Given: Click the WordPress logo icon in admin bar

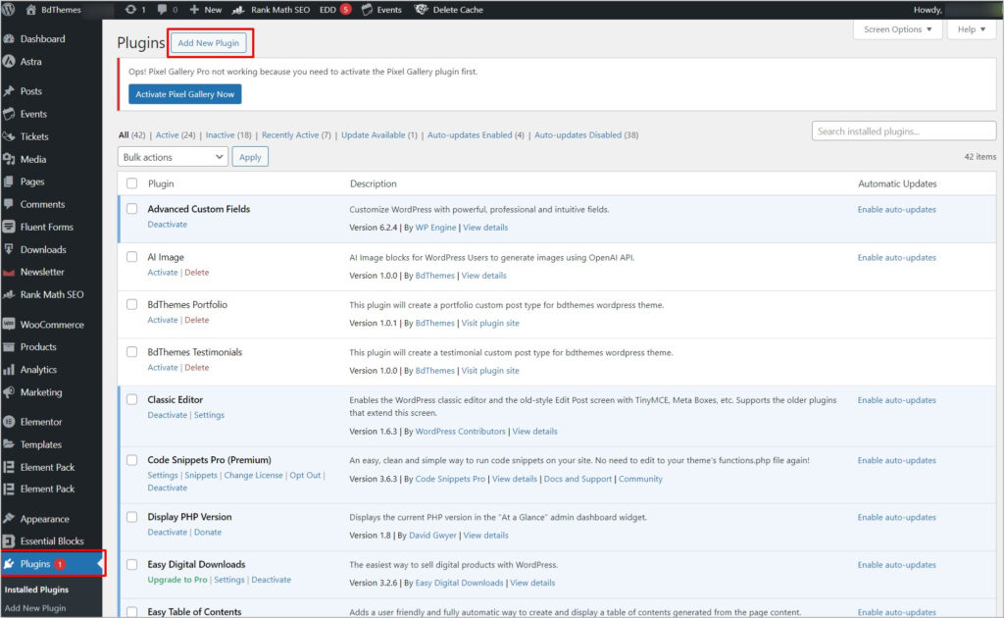Looking at the screenshot, I should point(8,10).
